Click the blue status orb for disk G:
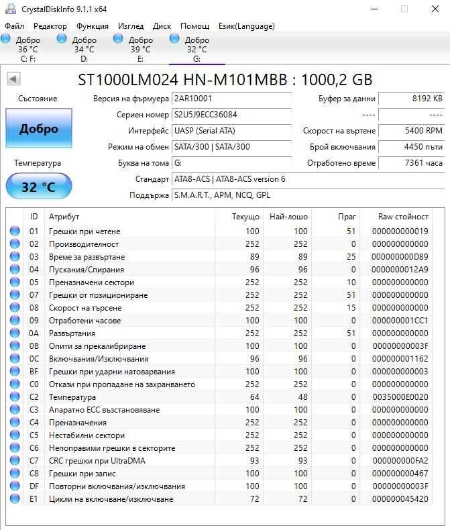 click(x=174, y=38)
